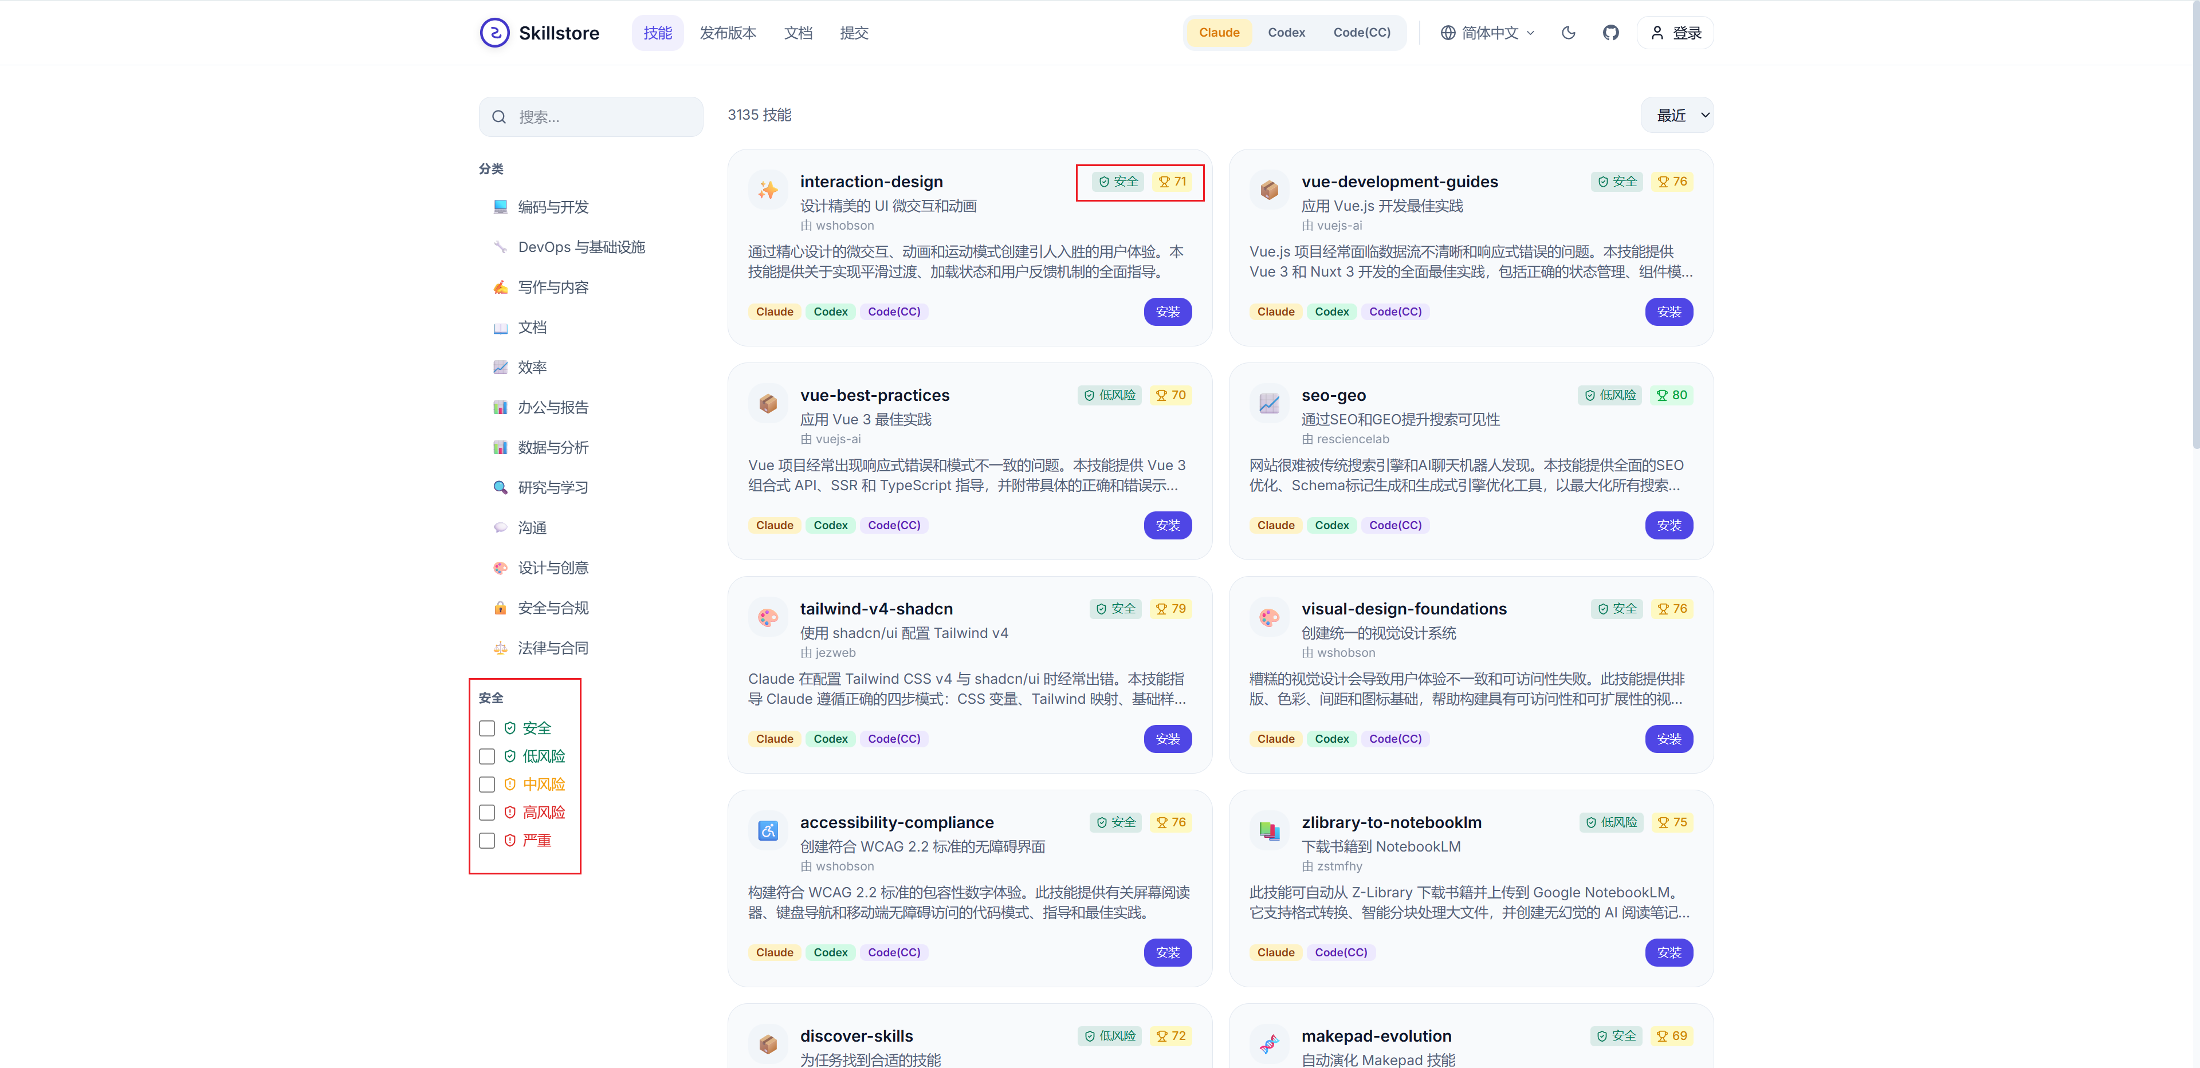
Task: Click the discover-skills package icon
Action: click(768, 1043)
